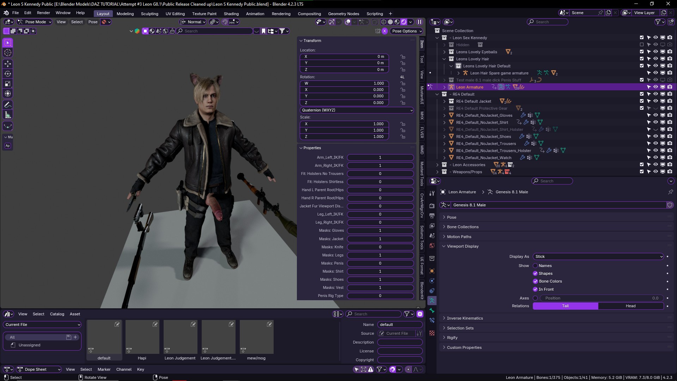Open the Object properties tab icon
The height and width of the screenshot is (381, 677).
pos(432,271)
